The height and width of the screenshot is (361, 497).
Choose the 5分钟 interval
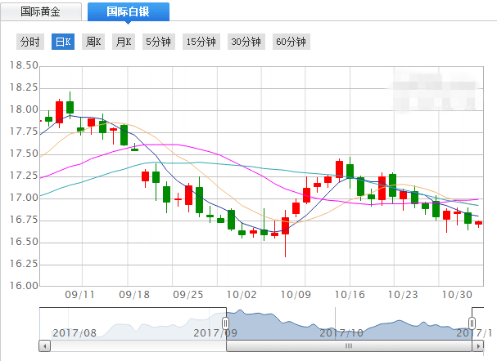pyautogui.click(x=158, y=42)
